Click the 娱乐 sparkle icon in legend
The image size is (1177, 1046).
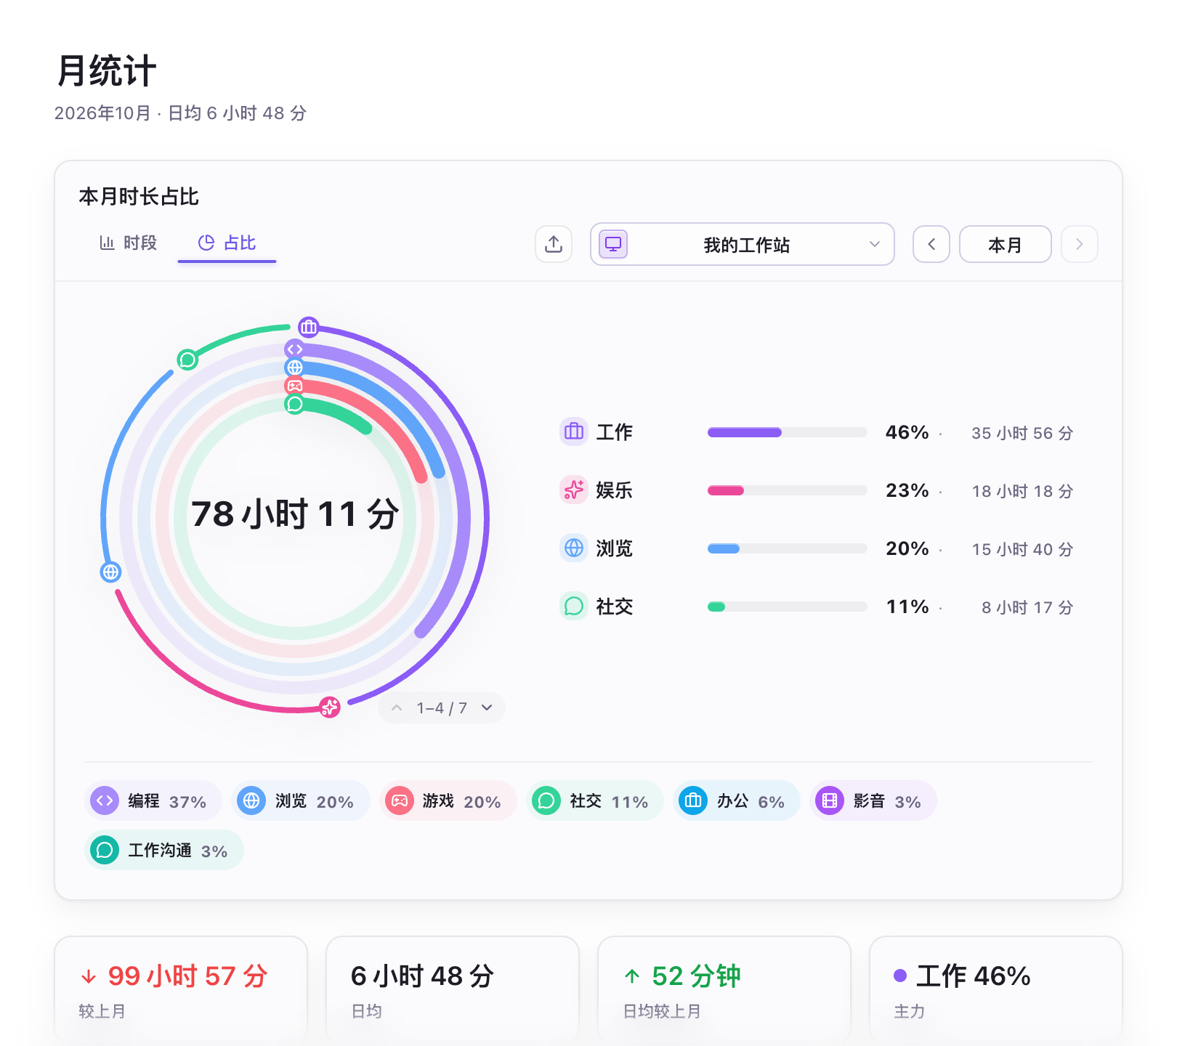tap(574, 490)
